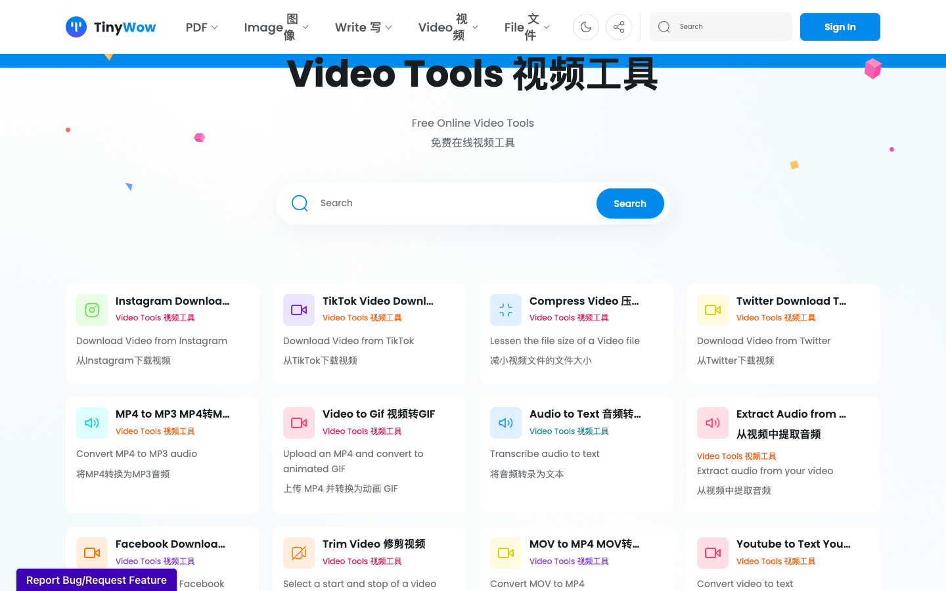Click Report Bug/Request Feature
The height and width of the screenshot is (591, 946).
click(x=96, y=580)
